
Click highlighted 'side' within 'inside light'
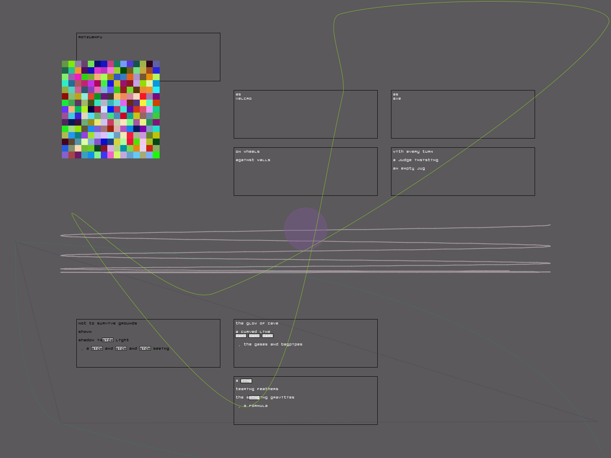tap(108, 340)
